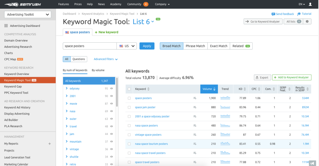Check the space posters row checkbox
Viewport: 319px width, 166px height.
point(129,98)
